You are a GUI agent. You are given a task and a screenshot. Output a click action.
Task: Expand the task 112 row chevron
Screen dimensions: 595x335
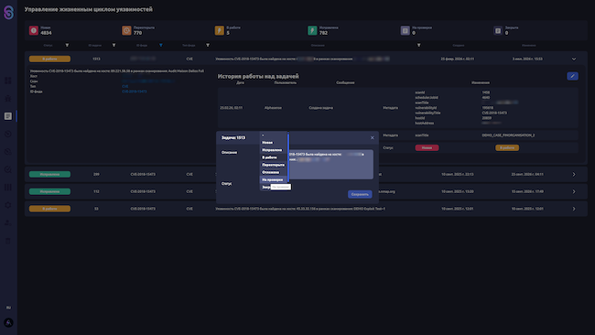point(574,191)
